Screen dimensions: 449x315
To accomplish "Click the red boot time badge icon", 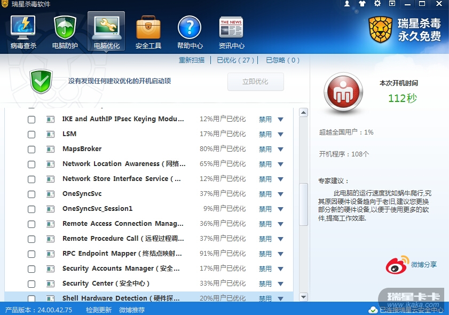I will (x=343, y=92).
